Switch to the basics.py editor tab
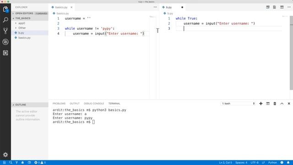293x165 pixels. (61, 7)
